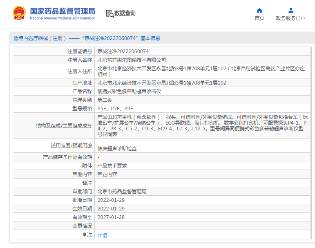Click the 首页 house icon
Viewport: 315px width, 248px height.
[x=259, y=10]
